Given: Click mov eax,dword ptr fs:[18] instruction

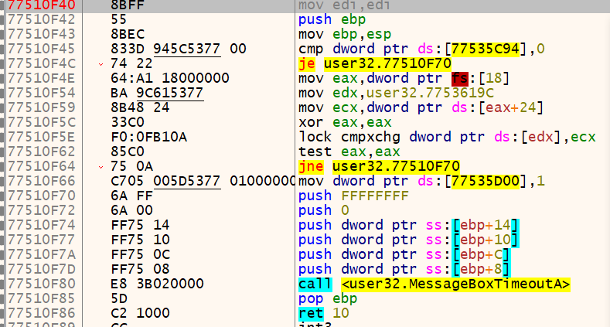Looking at the screenshot, I should [404, 78].
